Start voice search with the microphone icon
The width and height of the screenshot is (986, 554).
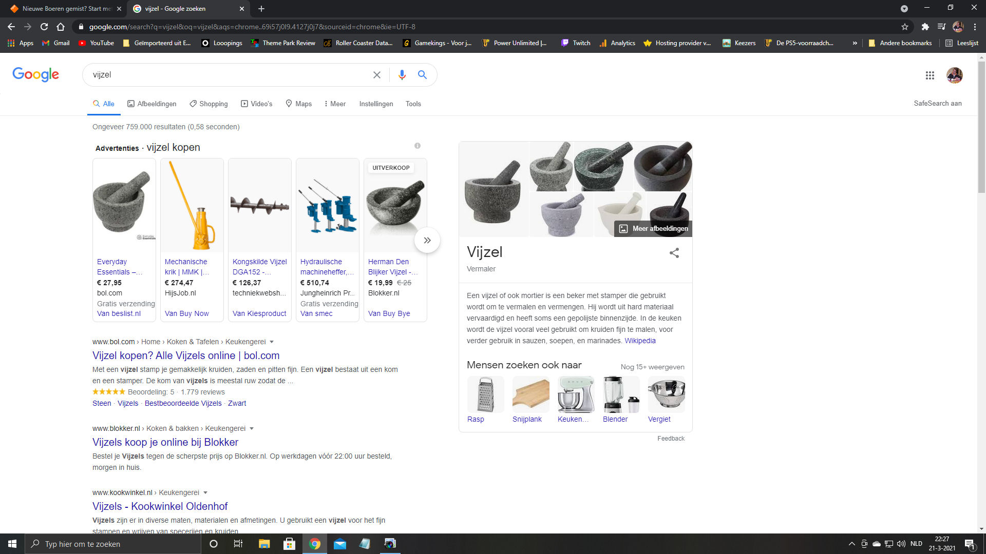pos(402,75)
